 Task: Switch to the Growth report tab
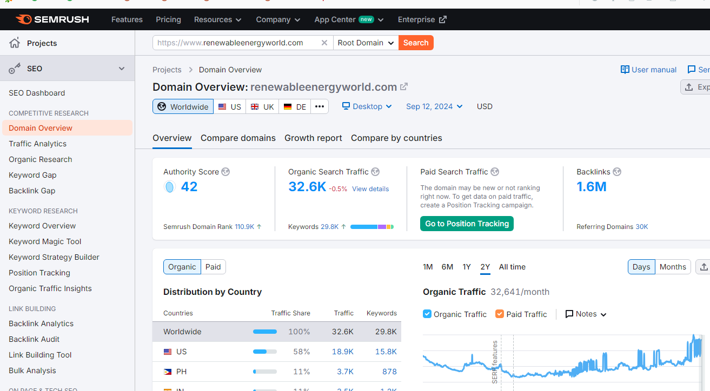(313, 138)
